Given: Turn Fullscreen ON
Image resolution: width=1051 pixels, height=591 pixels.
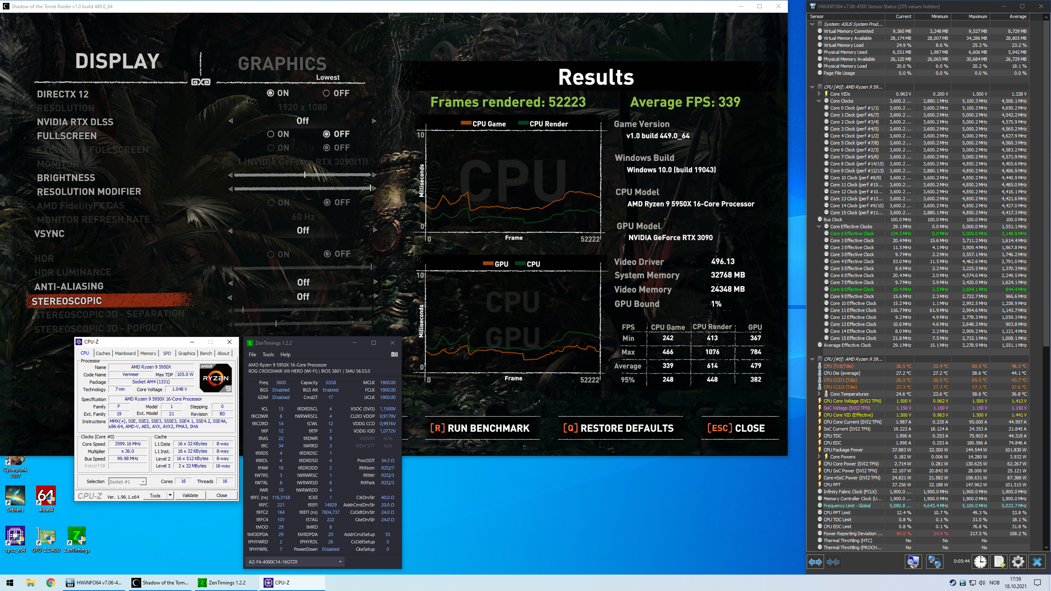Looking at the screenshot, I should [278, 134].
